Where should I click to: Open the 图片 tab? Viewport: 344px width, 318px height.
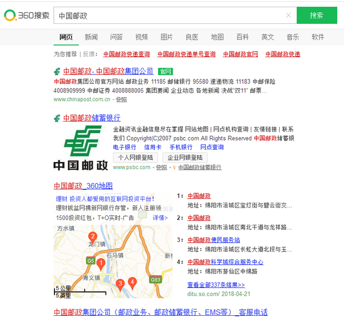click(167, 37)
